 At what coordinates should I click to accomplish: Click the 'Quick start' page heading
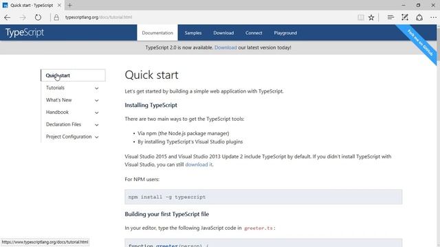point(151,75)
